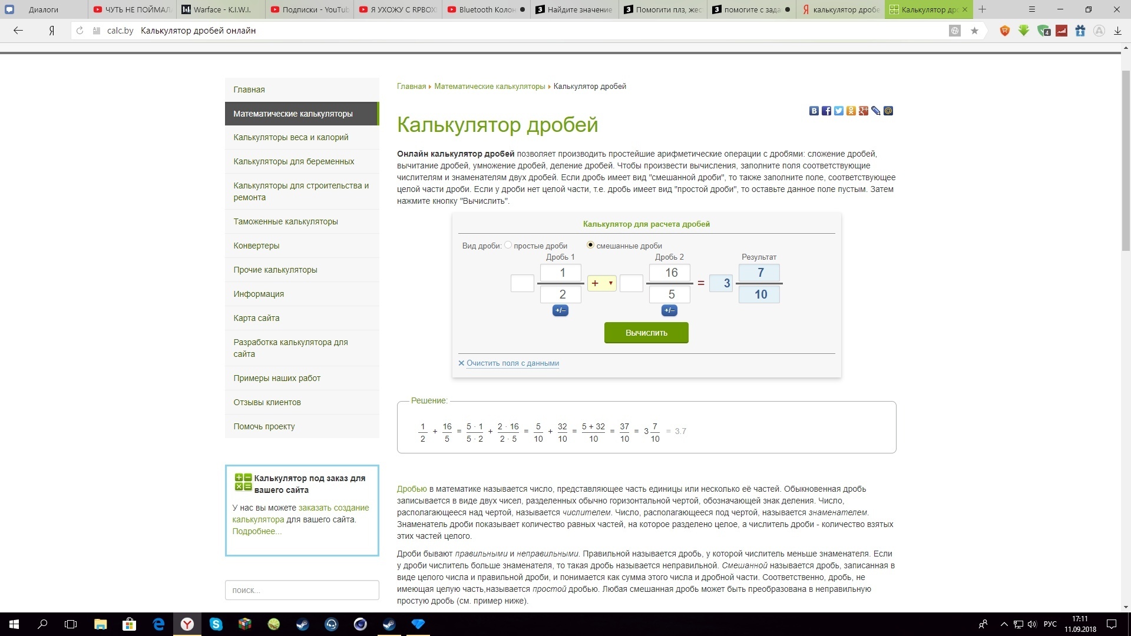Select 'смешанные дроби' radio button
The height and width of the screenshot is (636, 1131).
590,245
